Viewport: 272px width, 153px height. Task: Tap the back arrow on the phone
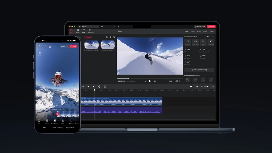(x=40, y=46)
